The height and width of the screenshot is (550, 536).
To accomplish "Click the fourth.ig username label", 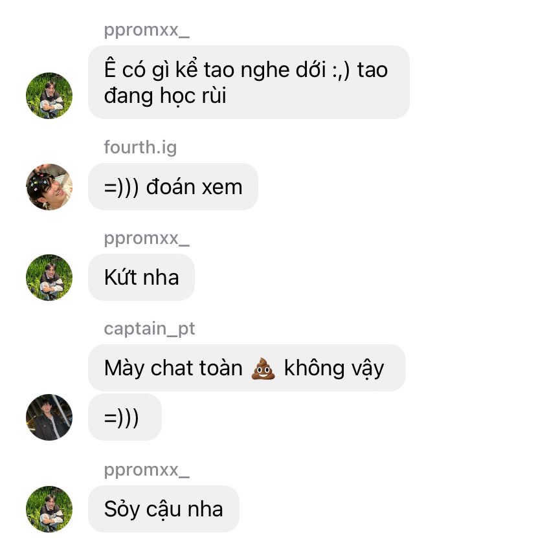I will [140, 148].
